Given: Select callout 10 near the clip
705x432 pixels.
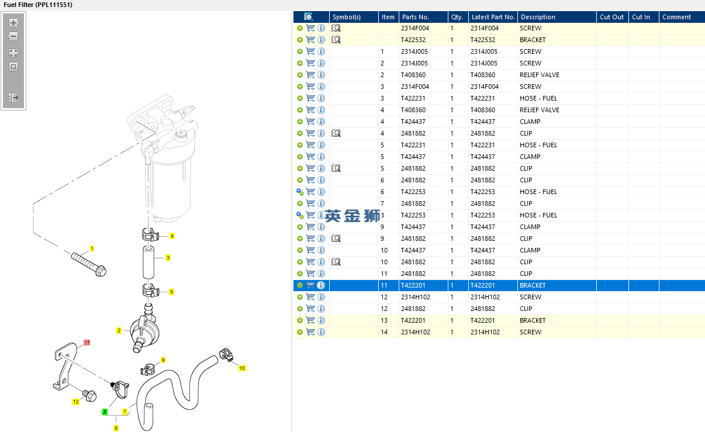Looking at the screenshot, I should 242,368.
